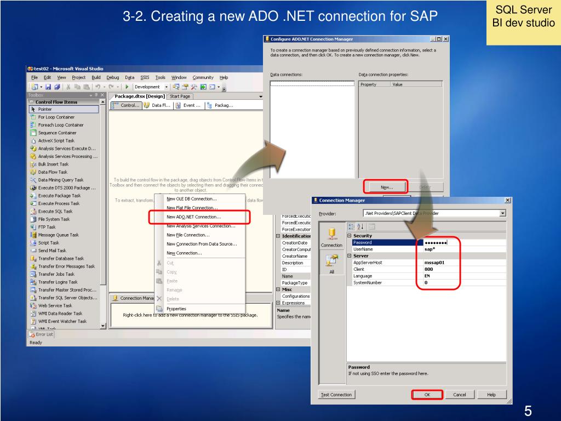Image resolution: width=561 pixels, height=421 pixels.
Task: Select All page icon in Connection Manager
Action: (331, 264)
